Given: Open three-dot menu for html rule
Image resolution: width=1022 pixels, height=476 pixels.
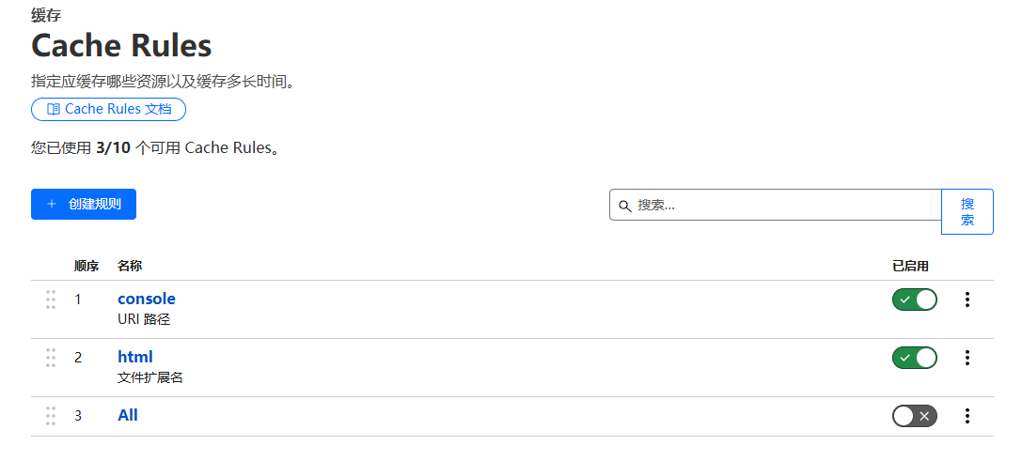Looking at the screenshot, I should (967, 358).
